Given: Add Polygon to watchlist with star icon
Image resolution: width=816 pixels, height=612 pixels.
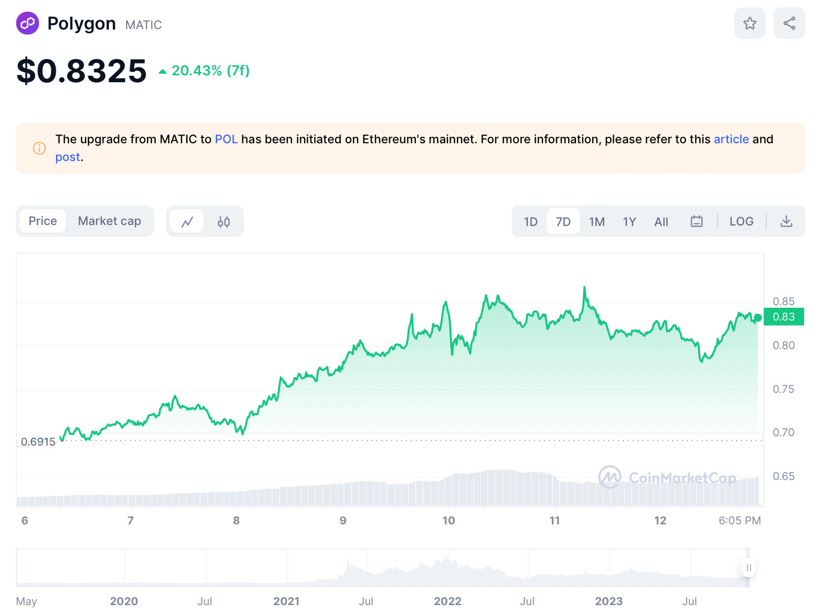Looking at the screenshot, I should point(749,23).
